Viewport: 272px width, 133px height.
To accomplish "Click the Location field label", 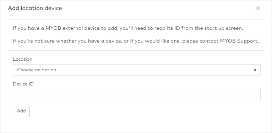I will pos(22,59).
